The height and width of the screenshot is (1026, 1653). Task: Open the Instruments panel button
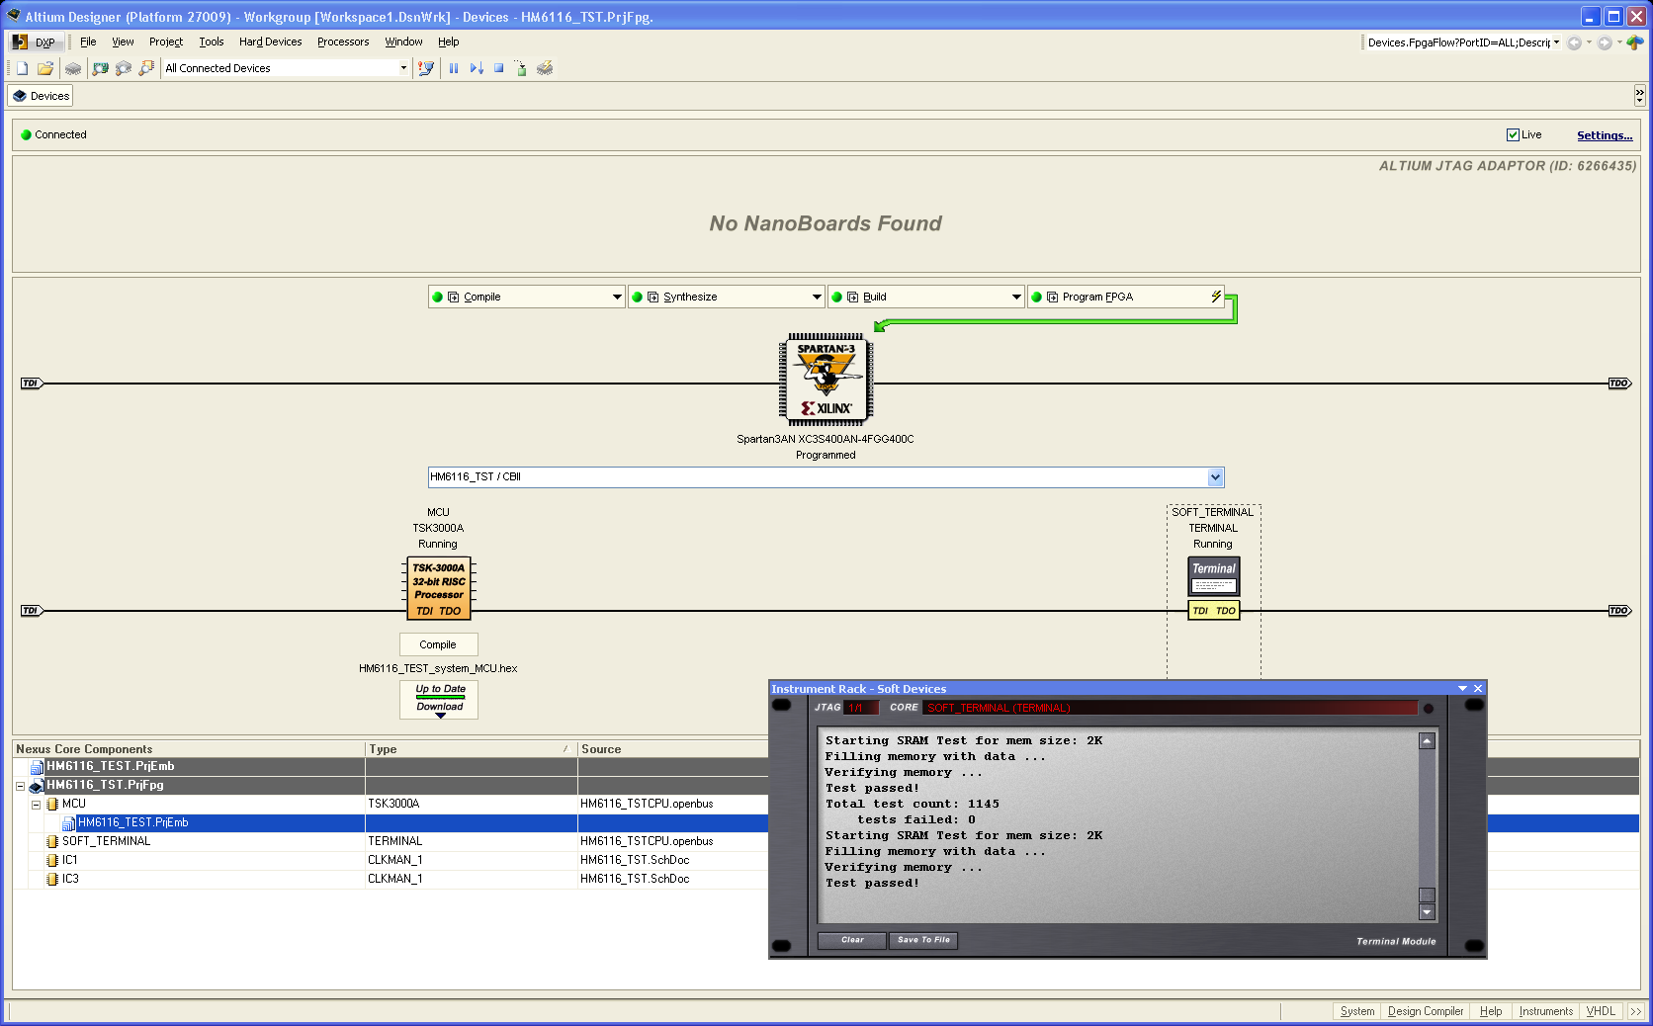tap(1545, 1011)
